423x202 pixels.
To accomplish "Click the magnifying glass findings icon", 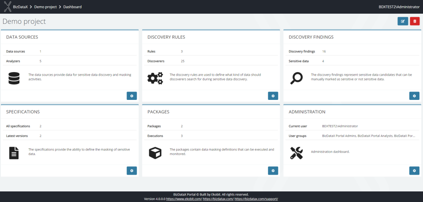I will point(296,78).
